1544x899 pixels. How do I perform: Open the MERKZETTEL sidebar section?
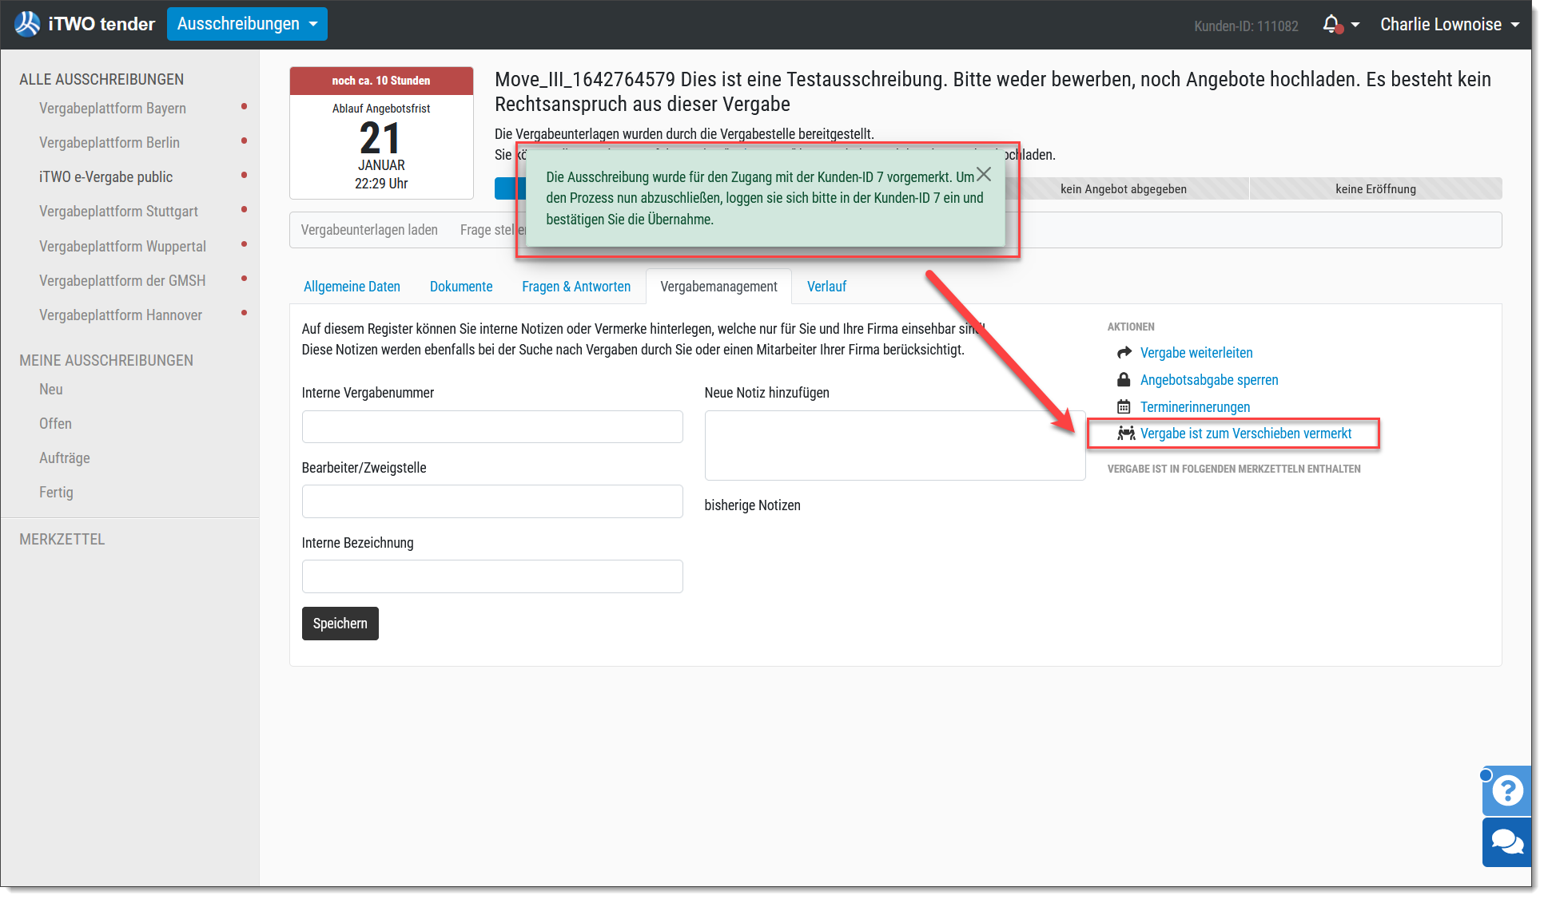click(62, 539)
